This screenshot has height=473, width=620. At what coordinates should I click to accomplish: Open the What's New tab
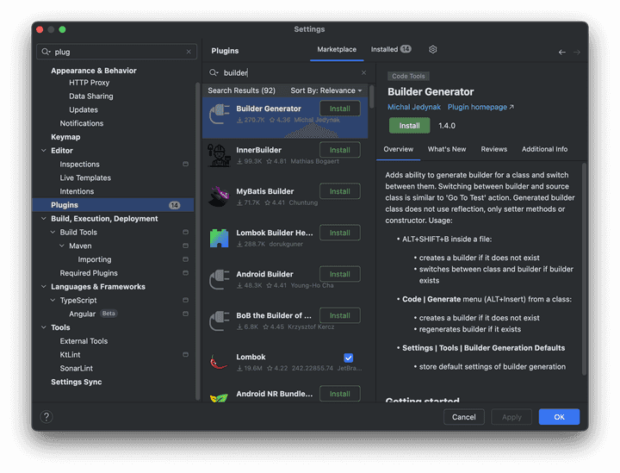446,149
